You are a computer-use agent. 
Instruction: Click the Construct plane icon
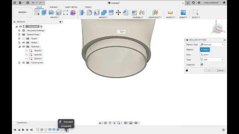(x=155, y=12)
